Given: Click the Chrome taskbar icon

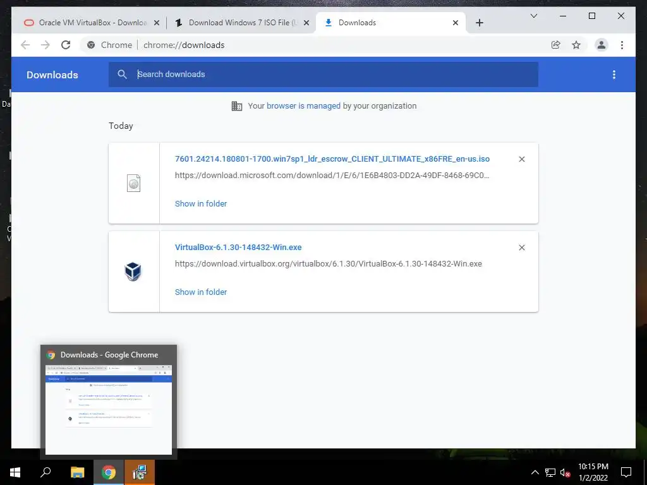Looking at the screenshot, I should pyautogui.click(x=109, y=472).
